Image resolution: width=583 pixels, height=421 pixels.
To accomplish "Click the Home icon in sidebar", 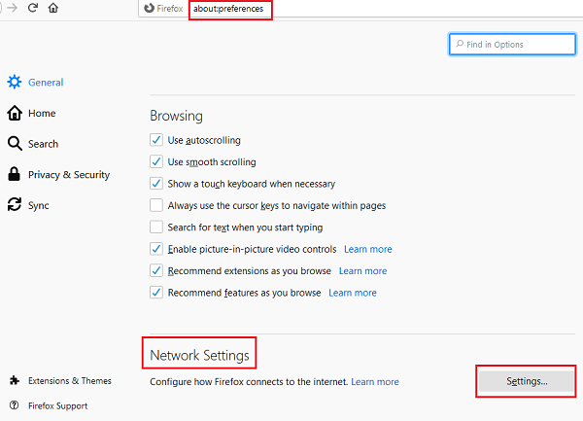I will (x=15, y=113).
